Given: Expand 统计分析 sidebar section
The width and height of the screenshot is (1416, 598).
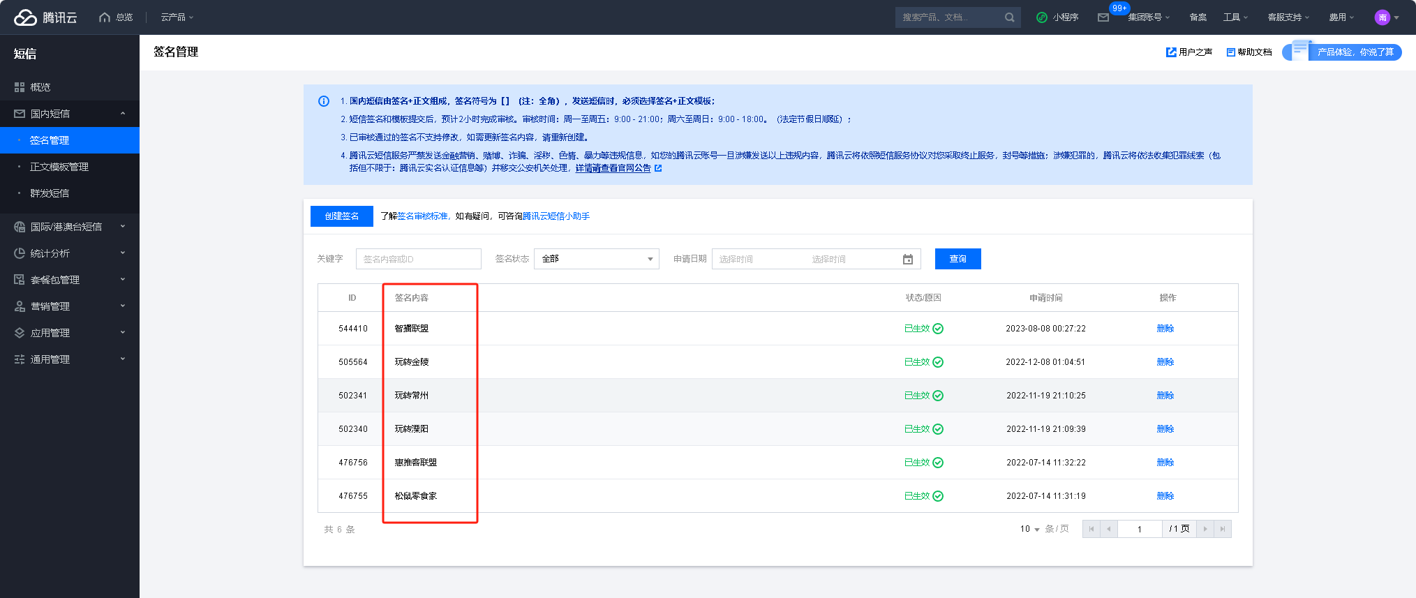Looking at the screenshot, I should [x=70, y=253].
